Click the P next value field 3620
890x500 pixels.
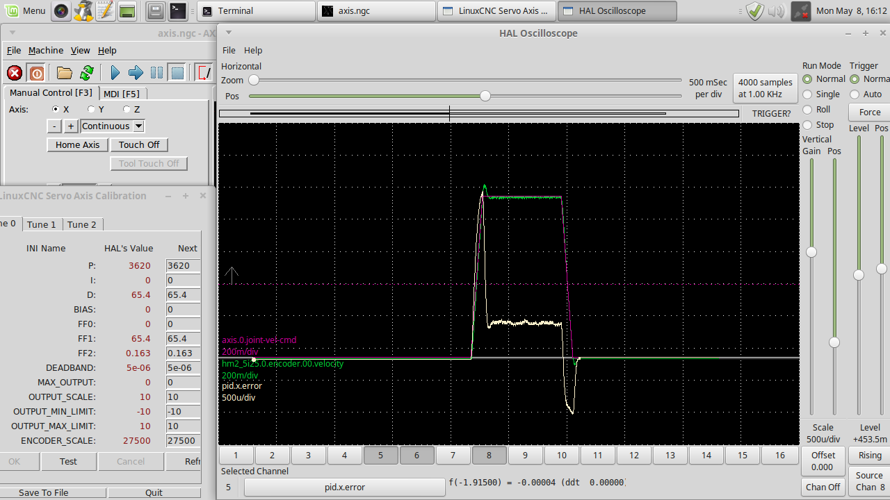click(184, 265)
